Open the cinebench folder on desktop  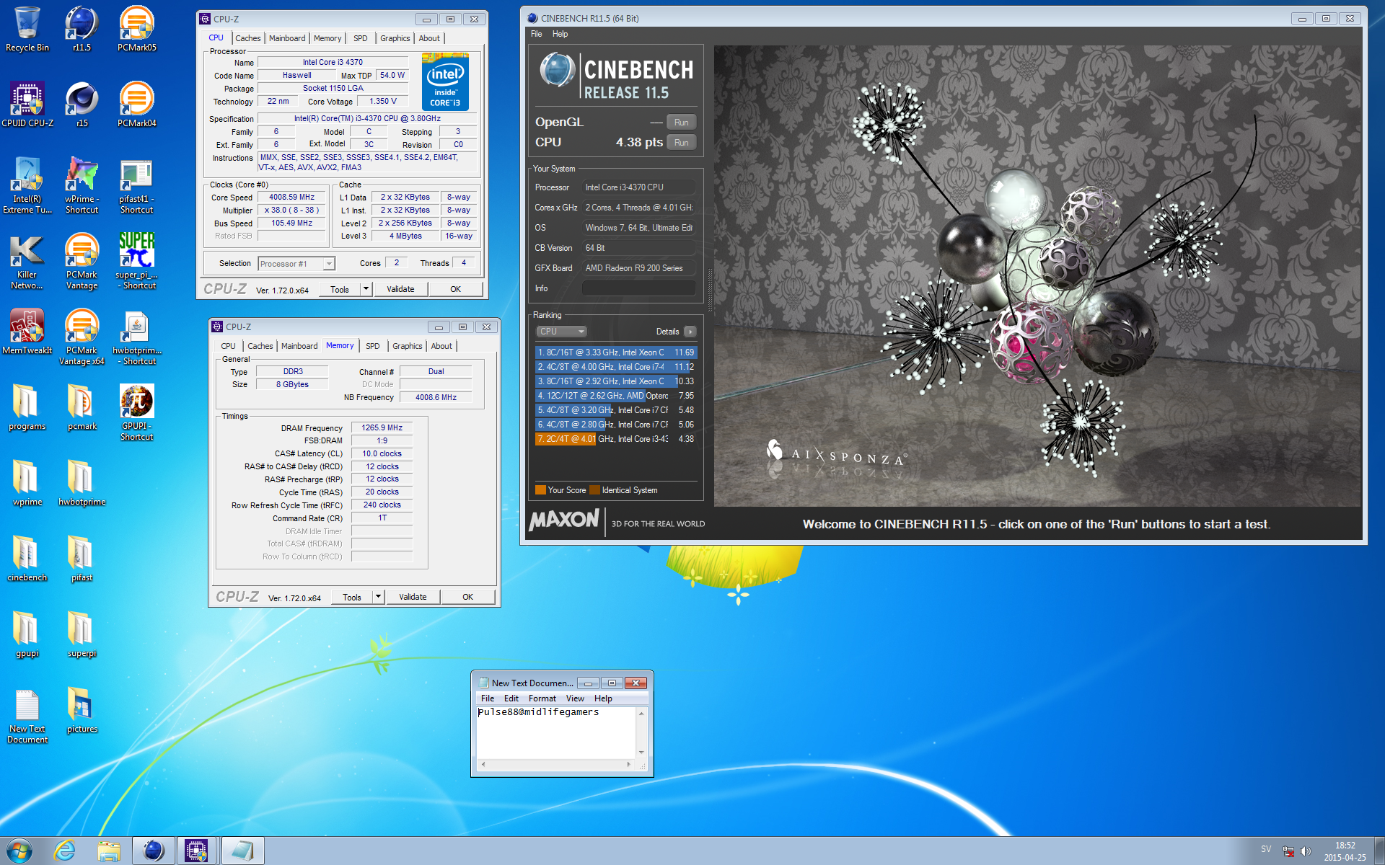click(x=27, y=559)
